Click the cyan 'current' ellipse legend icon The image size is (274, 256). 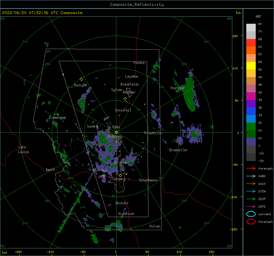pyautogui.click(x=251, y=214)
